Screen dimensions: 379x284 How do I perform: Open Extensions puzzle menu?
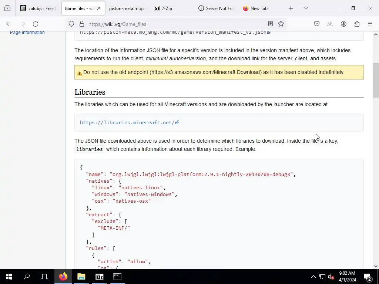[x=357, y=24]
